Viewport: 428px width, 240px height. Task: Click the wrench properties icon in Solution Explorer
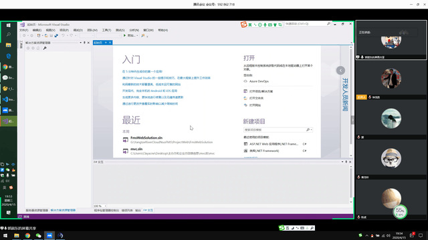(45, 48)
